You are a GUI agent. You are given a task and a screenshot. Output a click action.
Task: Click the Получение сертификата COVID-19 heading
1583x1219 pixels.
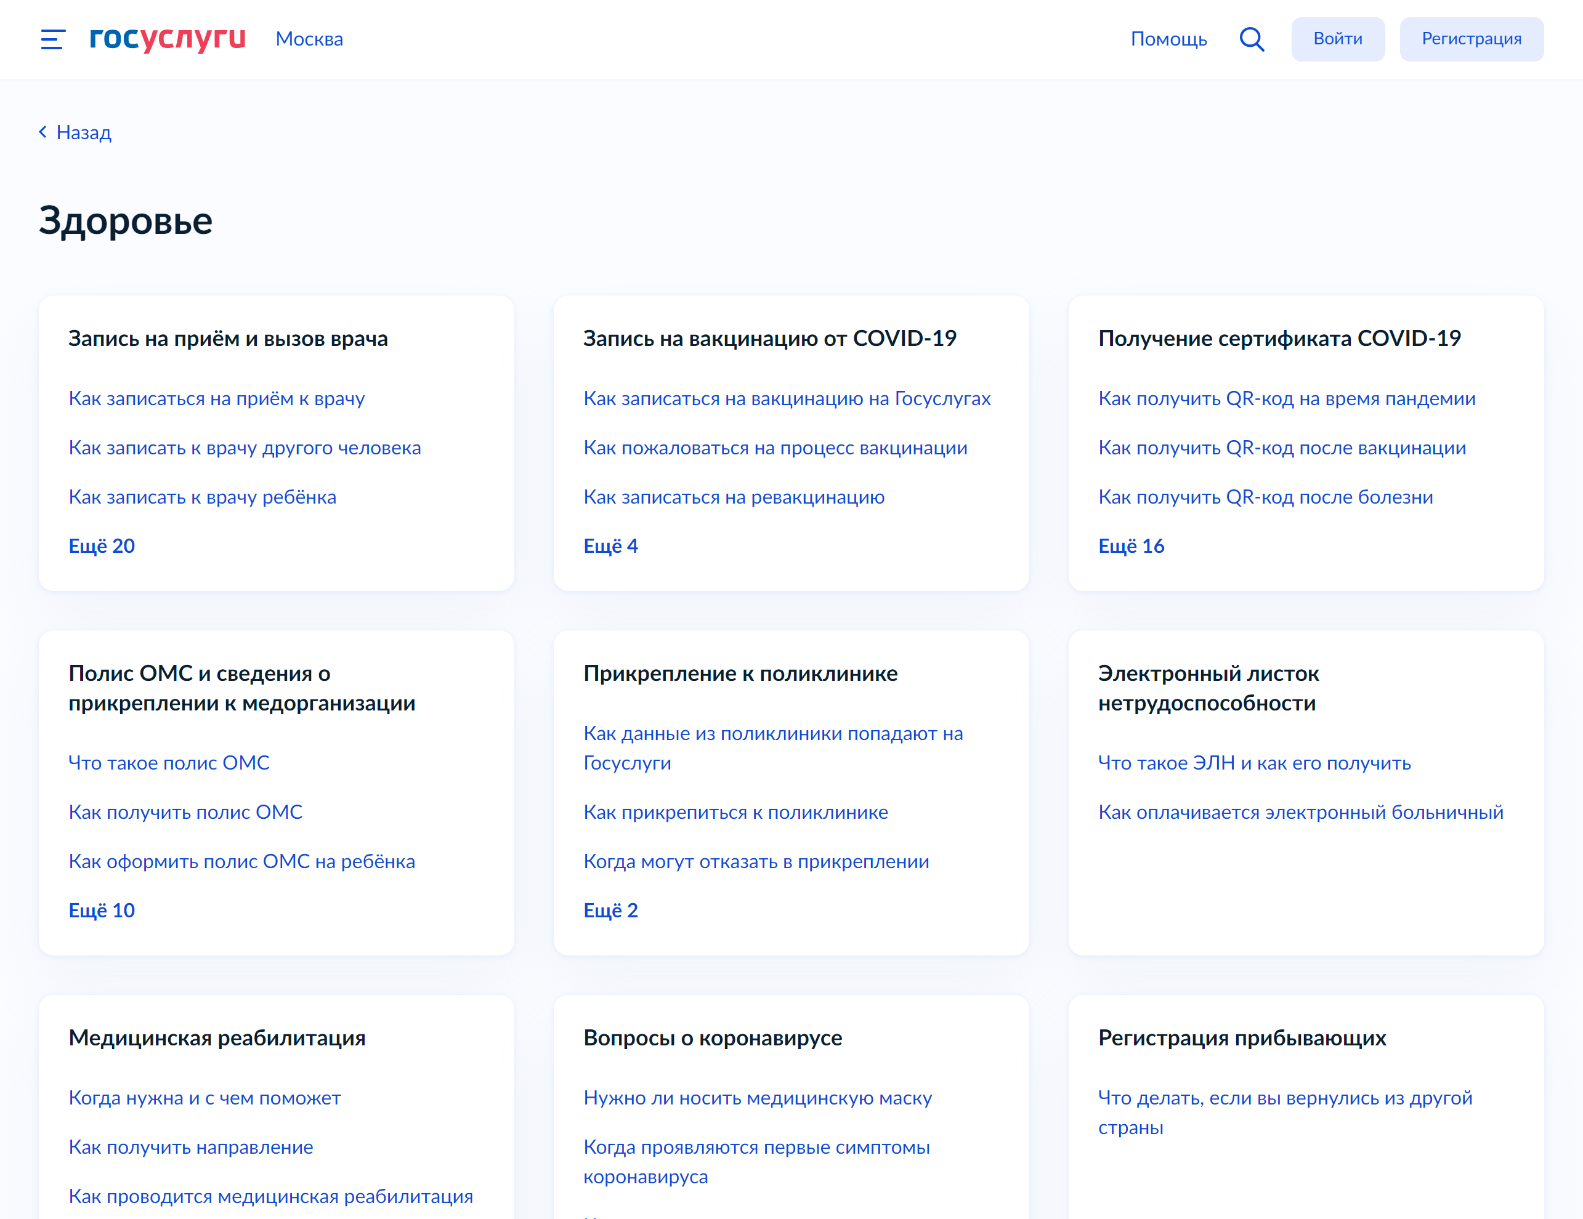1279,338
